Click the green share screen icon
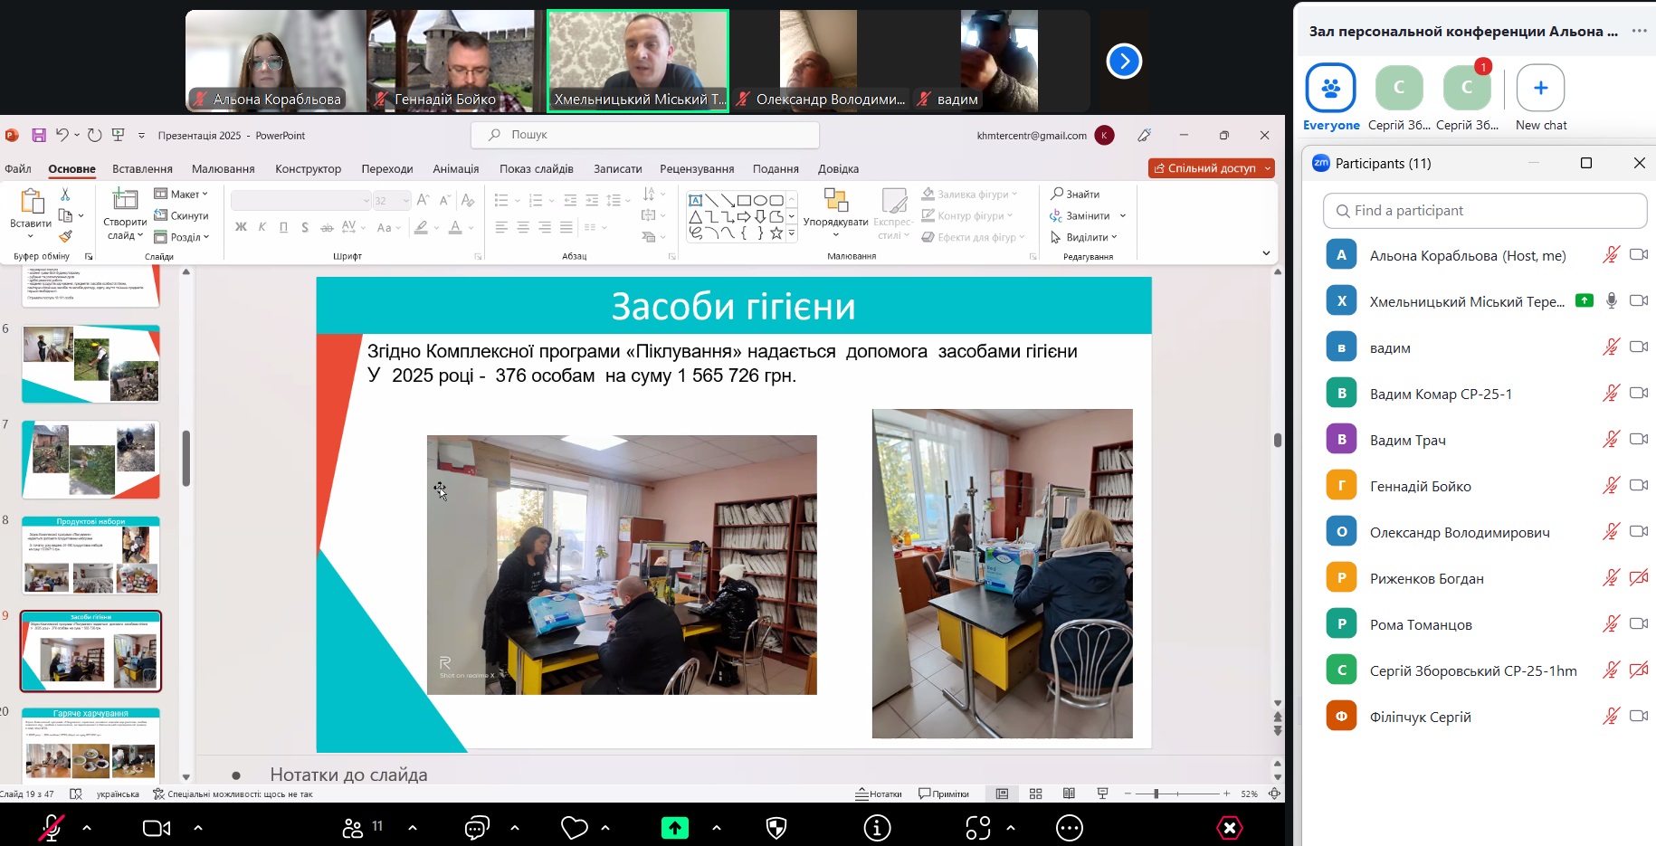Image resolution: width=1656 pixels, height=846 pixels. click(x=674, y=827)
